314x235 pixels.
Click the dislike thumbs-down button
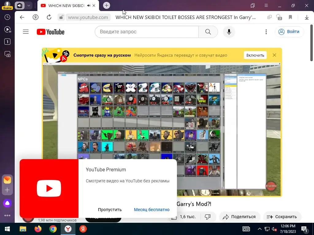click(x=208, y=217)
